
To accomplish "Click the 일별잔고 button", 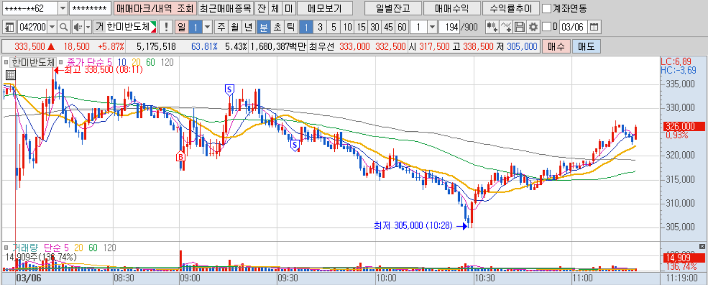I will (393, 8).
